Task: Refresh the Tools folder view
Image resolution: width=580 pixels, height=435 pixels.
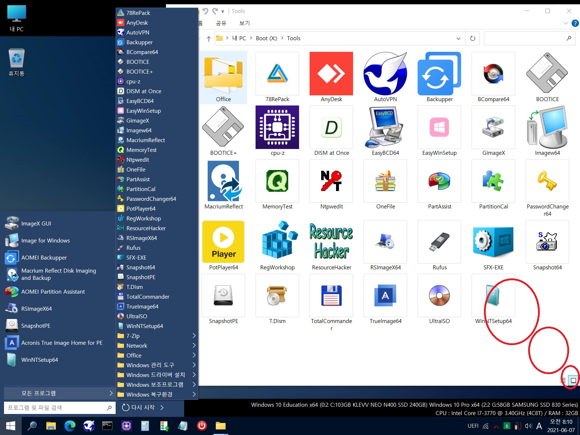Action: click(472, 38)
